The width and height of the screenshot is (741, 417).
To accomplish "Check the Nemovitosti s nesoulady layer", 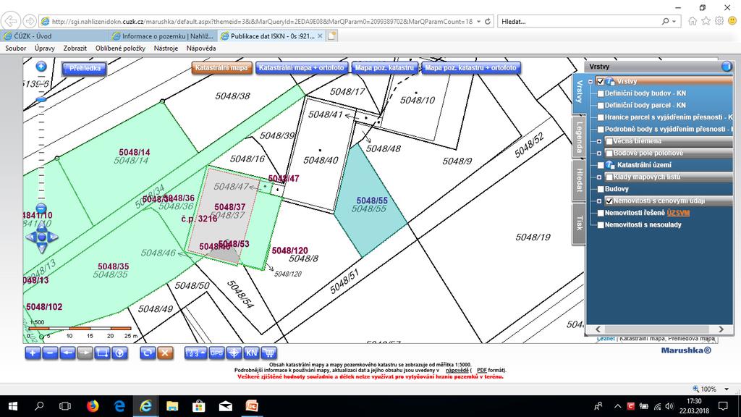I will click(601, 225).
